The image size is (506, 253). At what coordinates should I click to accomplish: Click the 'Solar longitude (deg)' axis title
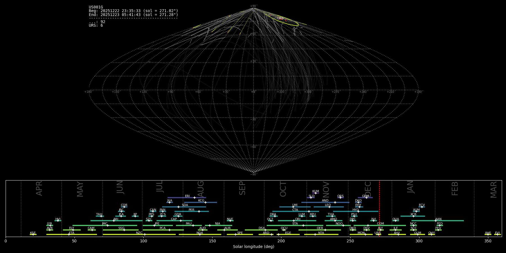coord(254,247)
